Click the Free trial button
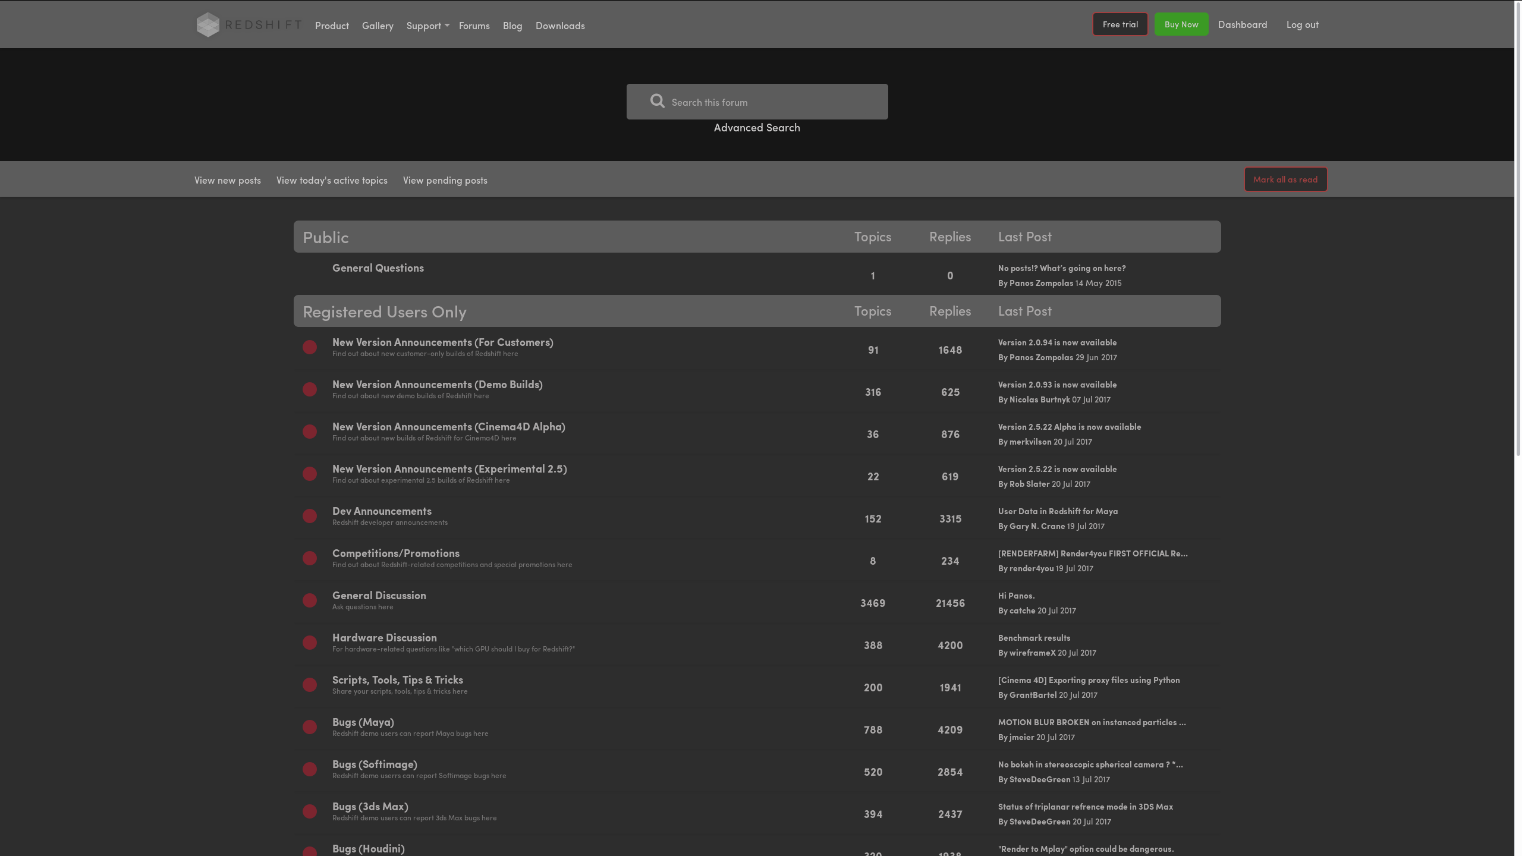This screenshot has height=856, width=1522. 1120,24
